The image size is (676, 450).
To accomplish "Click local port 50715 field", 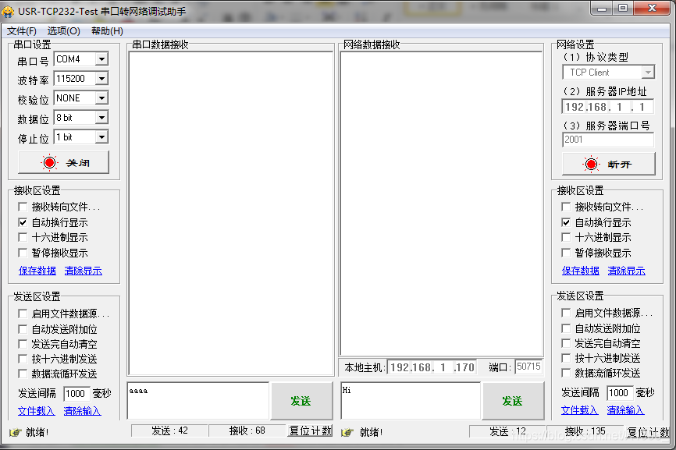I will coord(528,367).
